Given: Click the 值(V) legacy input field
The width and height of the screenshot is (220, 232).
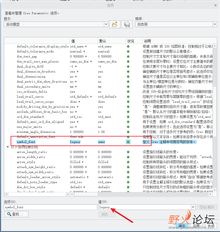Looking at the screenshot, I should click(x=145, y=207).
